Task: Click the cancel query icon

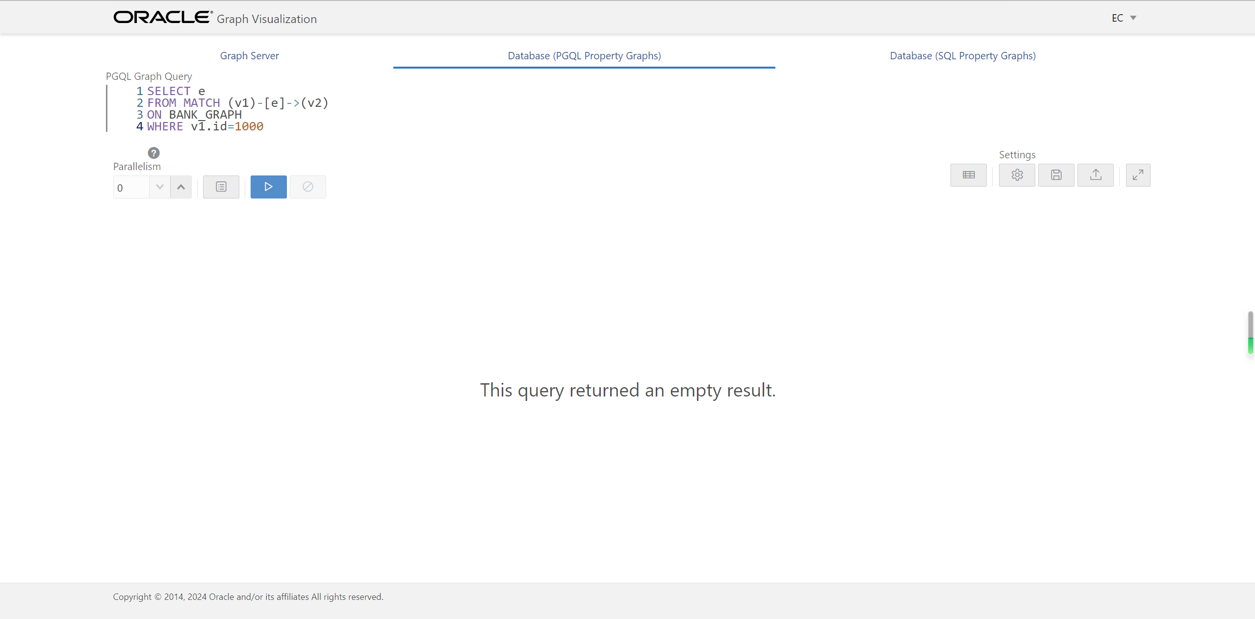Action: click(307, 187)
